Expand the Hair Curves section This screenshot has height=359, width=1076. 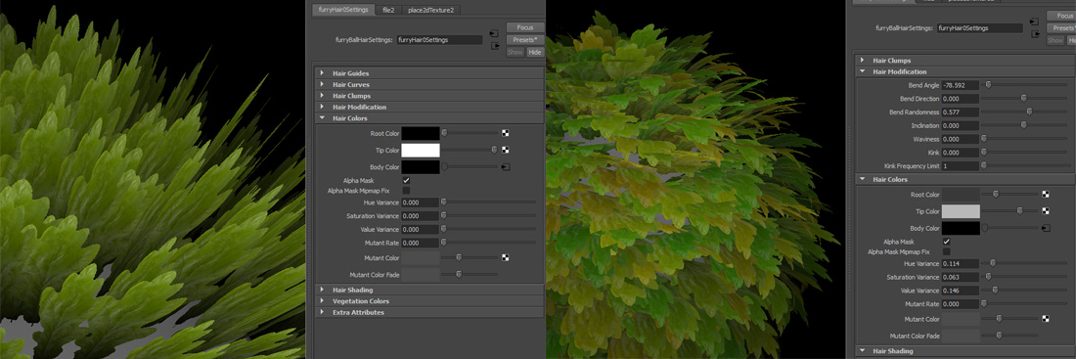tap(428, 84)
